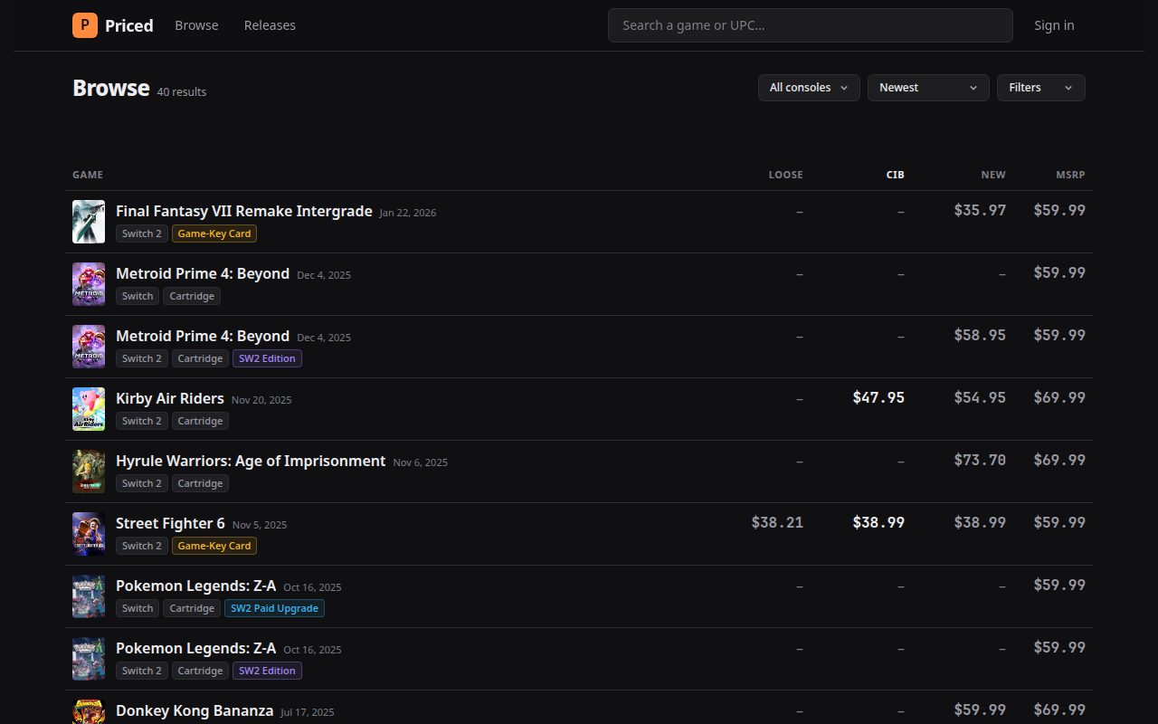This screenshot has height=724, width=1158.
Task: Click the $47.95 CIB price for Kirby Air Riders
Action: tap(878, 397)
